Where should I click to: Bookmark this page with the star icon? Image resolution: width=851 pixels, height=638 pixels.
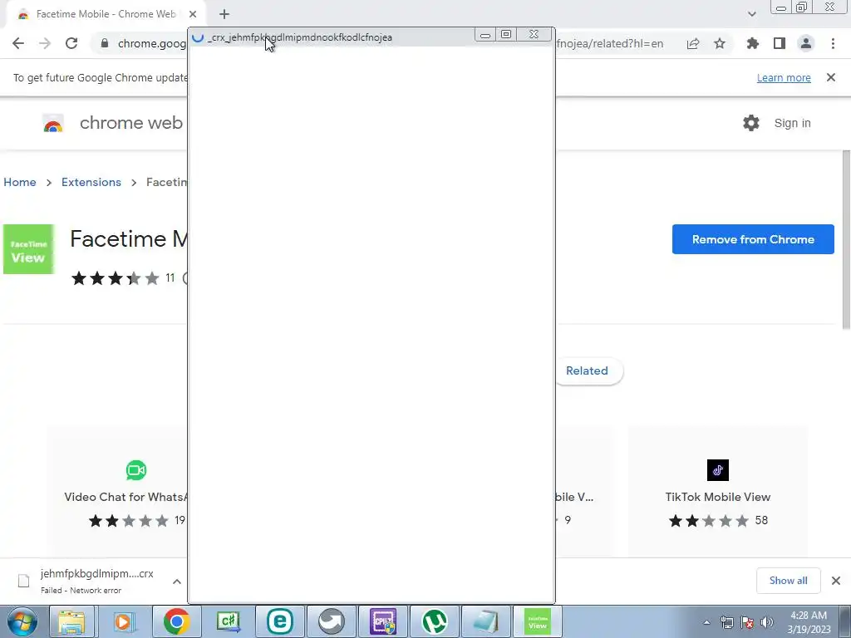click(720, 43)
